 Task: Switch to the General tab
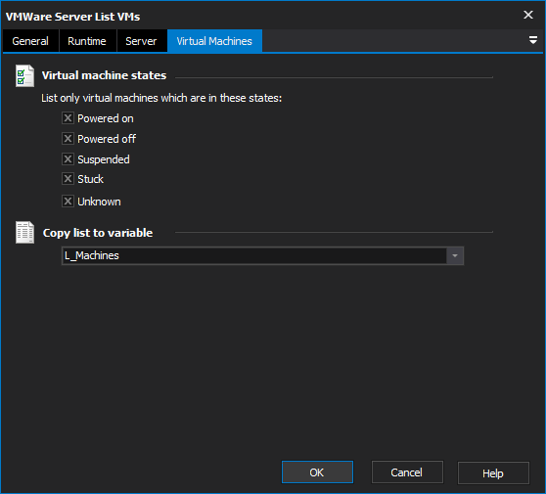click(30, 41)
